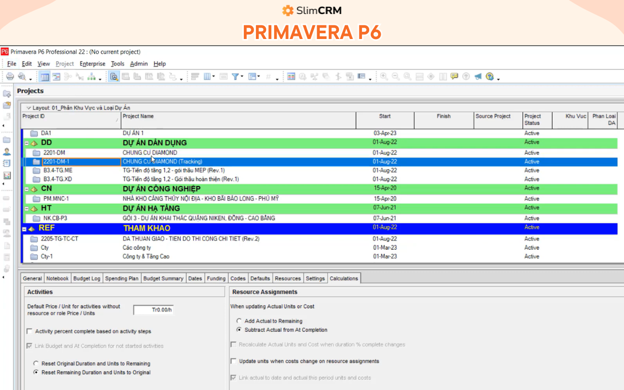Image resolution: width=624 pixels, height=390 pixels.
Task: Check Update units when costs change
Action: 233,361
